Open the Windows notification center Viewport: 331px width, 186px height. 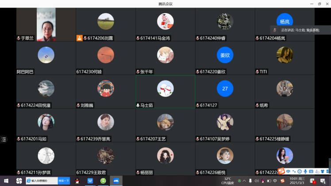323,181
